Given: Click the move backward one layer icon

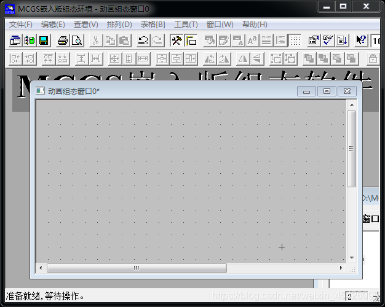Looking at the screenshot, I should pyautogui.click(x=352, y=59).
